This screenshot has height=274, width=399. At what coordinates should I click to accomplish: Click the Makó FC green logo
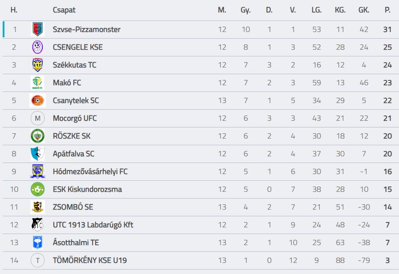[x=37, y=83]
